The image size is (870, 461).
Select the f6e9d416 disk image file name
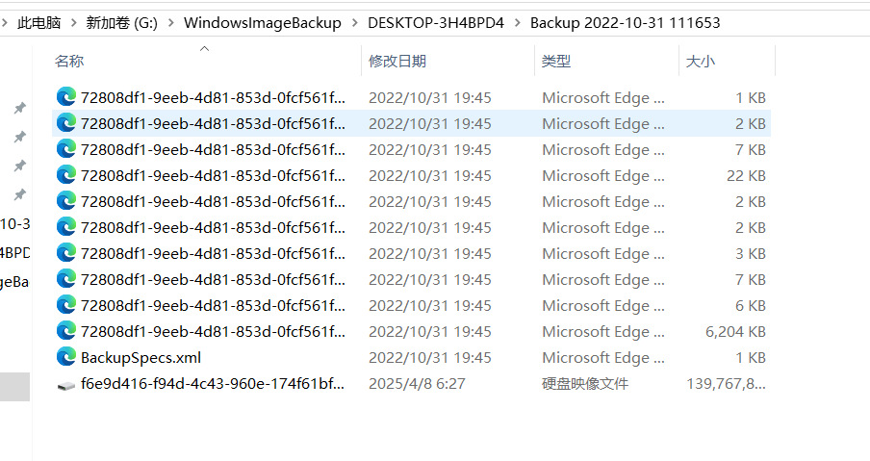(212, 384)
